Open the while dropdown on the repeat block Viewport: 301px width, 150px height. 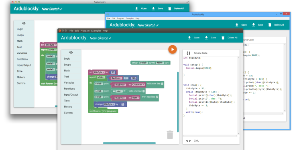(101, 77)
